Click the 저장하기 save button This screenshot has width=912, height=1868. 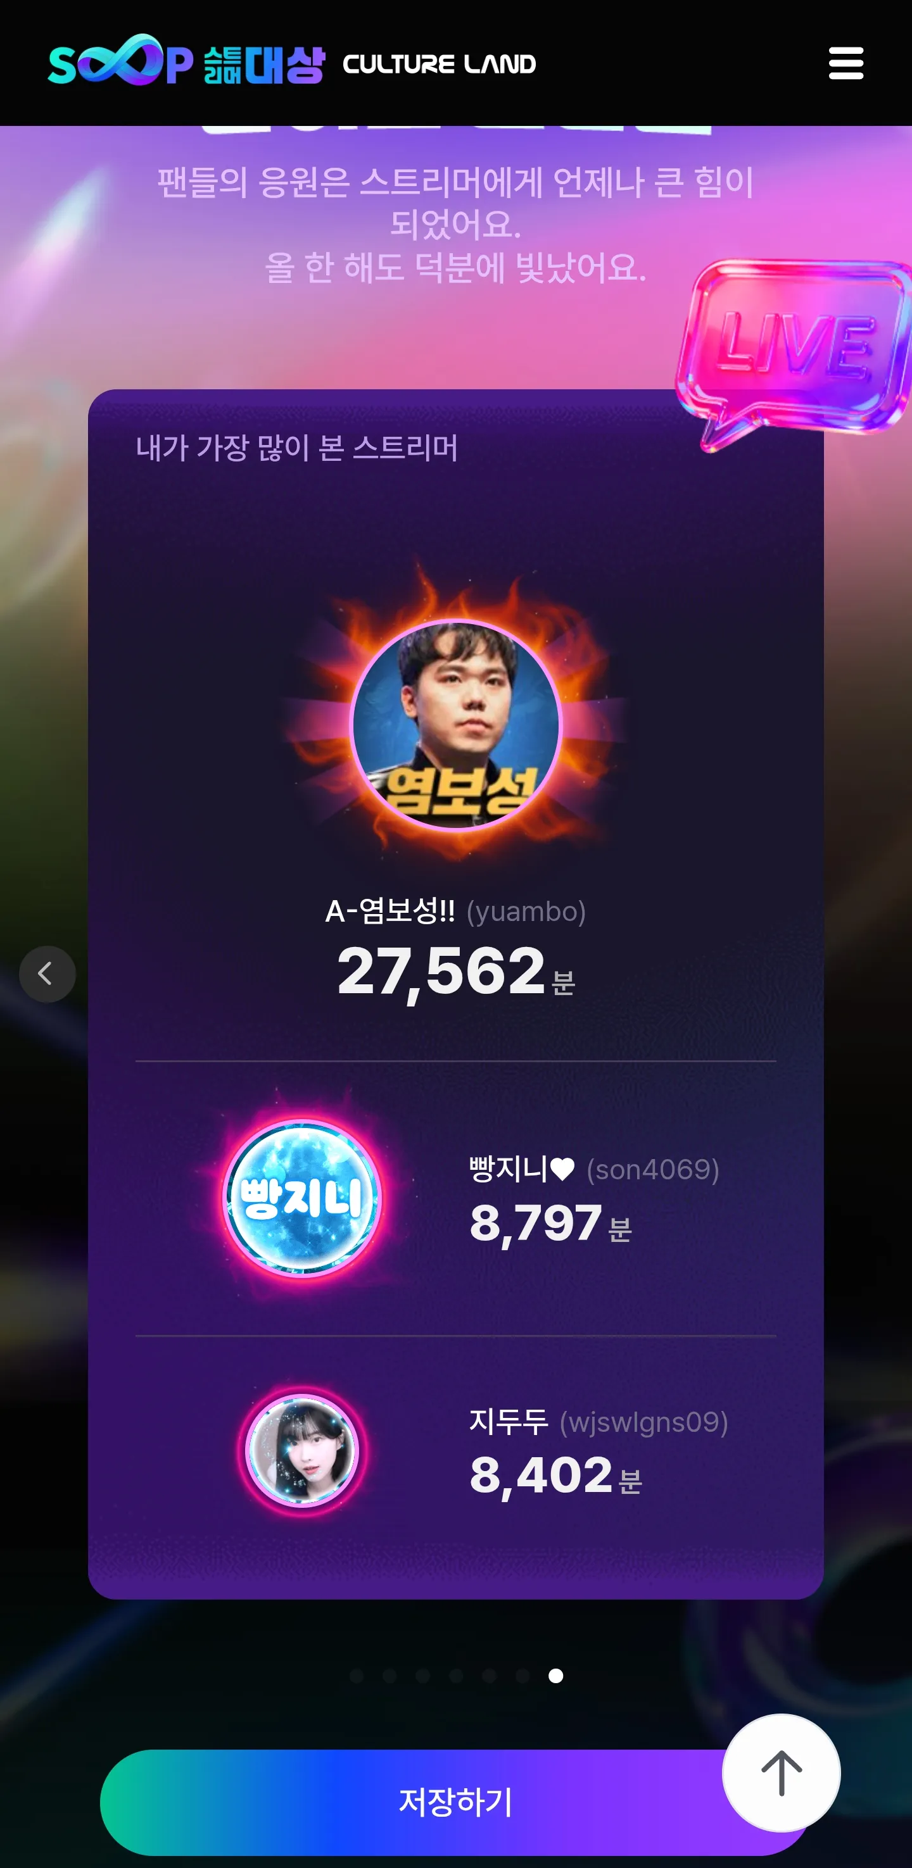(x=455, y=1802)
